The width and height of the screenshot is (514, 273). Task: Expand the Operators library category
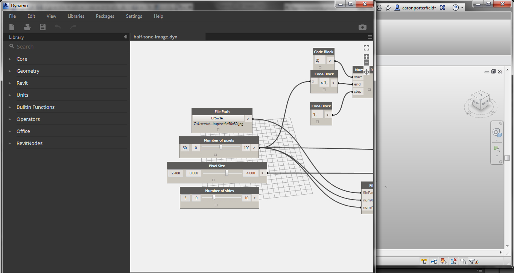[10, 119]
